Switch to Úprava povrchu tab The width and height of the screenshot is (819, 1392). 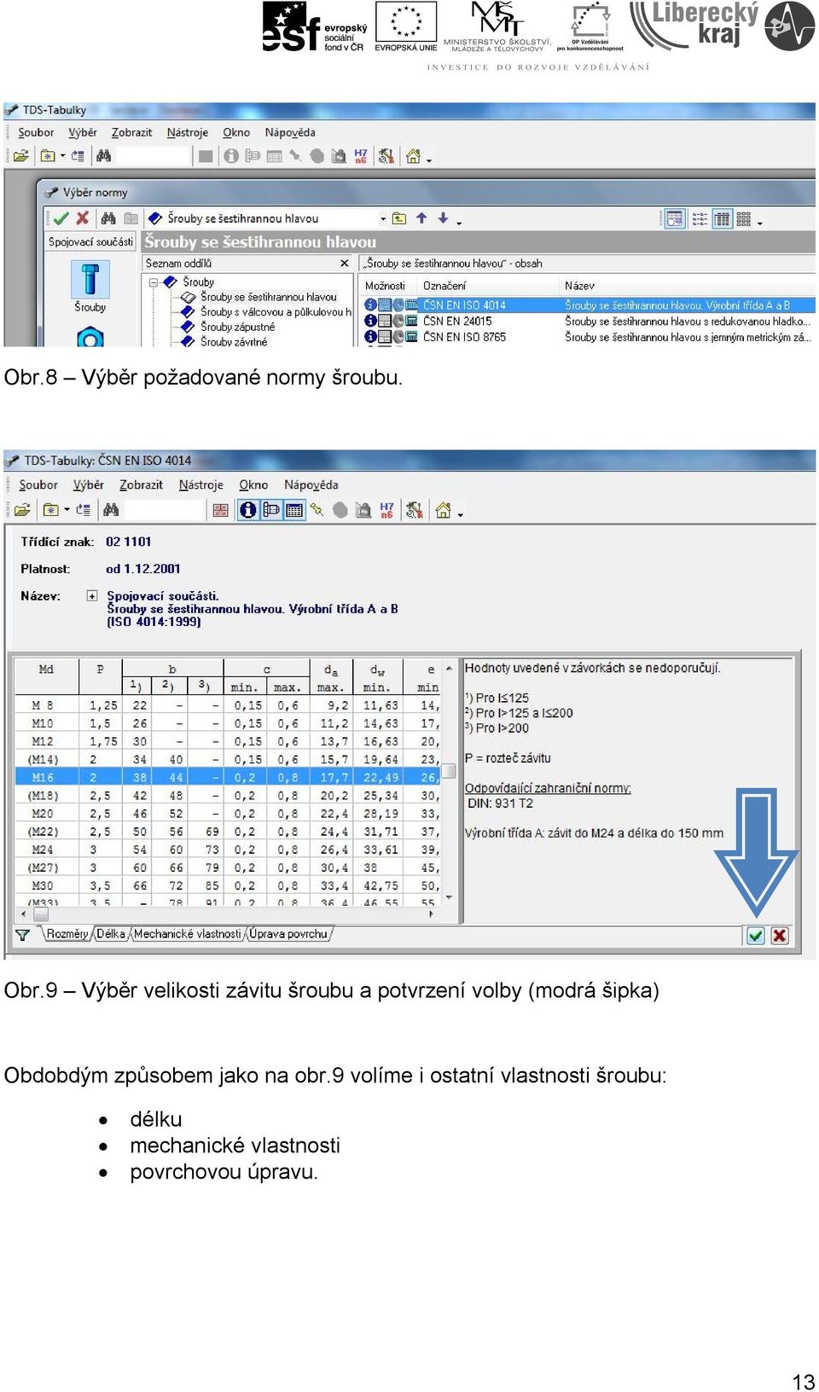(288, 934)
